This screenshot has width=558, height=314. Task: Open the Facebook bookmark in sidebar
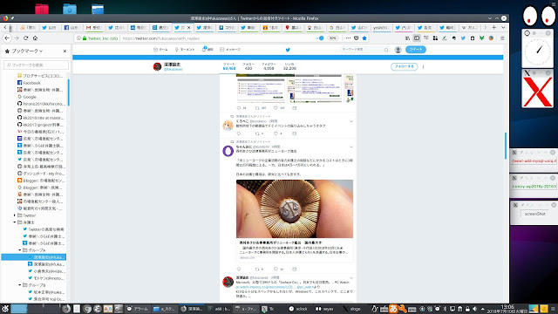click(31, 83)
